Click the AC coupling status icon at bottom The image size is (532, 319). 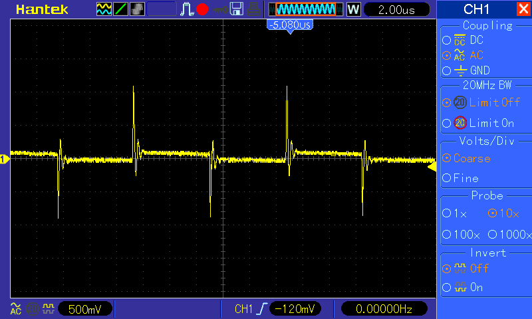(15, 308)
